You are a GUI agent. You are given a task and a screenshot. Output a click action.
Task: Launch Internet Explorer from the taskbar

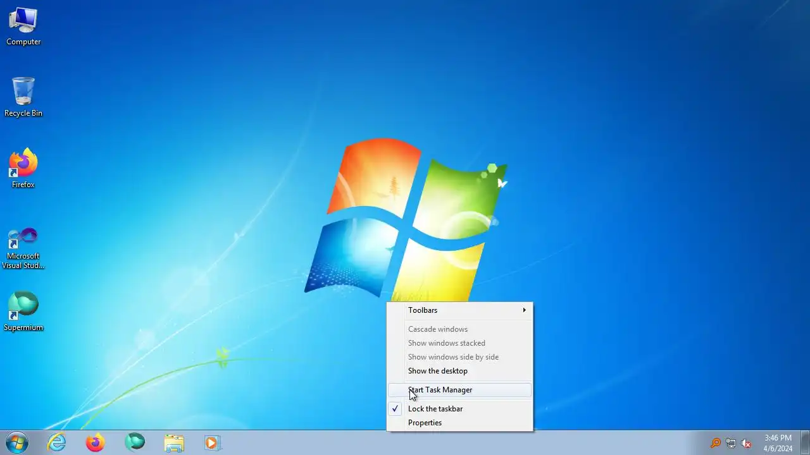[57, 442]
